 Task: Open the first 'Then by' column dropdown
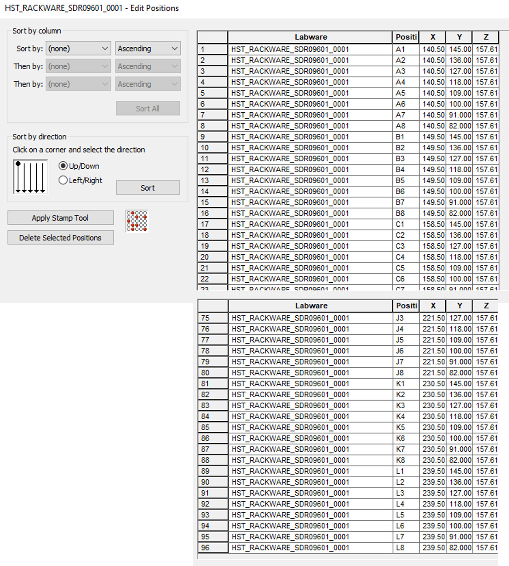[78, 66]
